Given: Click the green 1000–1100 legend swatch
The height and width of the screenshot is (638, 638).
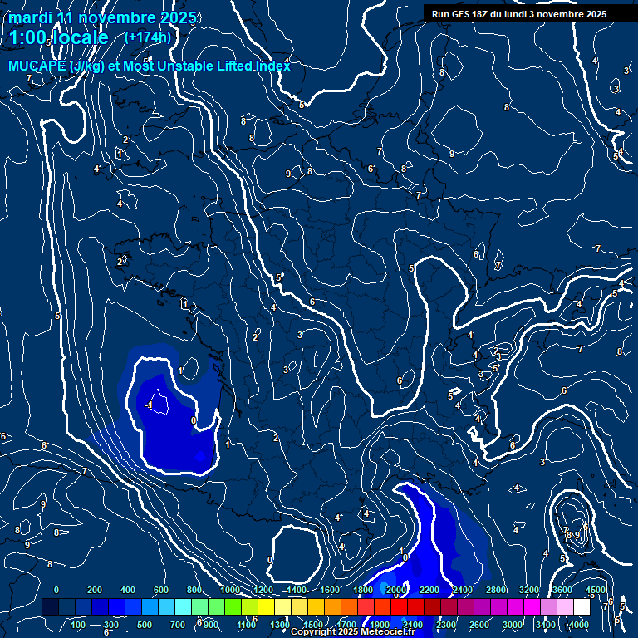Looking at the screenshot, I should pos(233,606).
